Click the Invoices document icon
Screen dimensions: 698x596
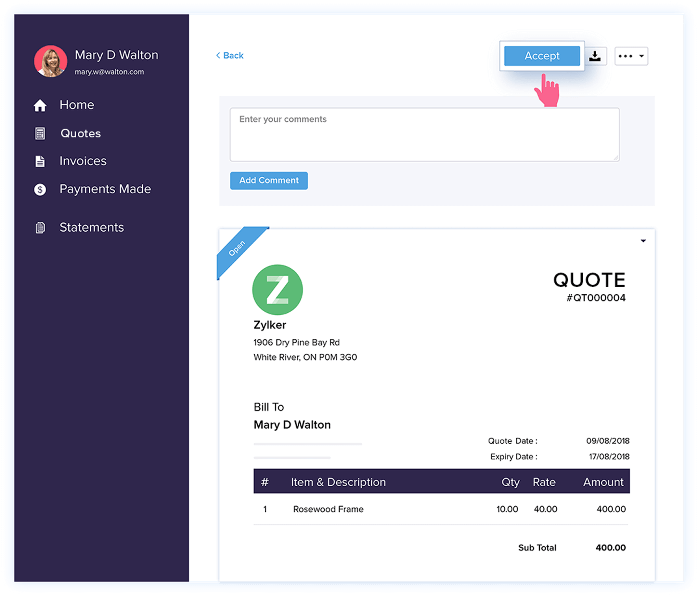click(40, 162)
